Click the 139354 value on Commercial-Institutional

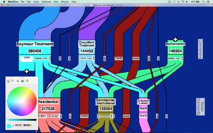click(105, 109)
